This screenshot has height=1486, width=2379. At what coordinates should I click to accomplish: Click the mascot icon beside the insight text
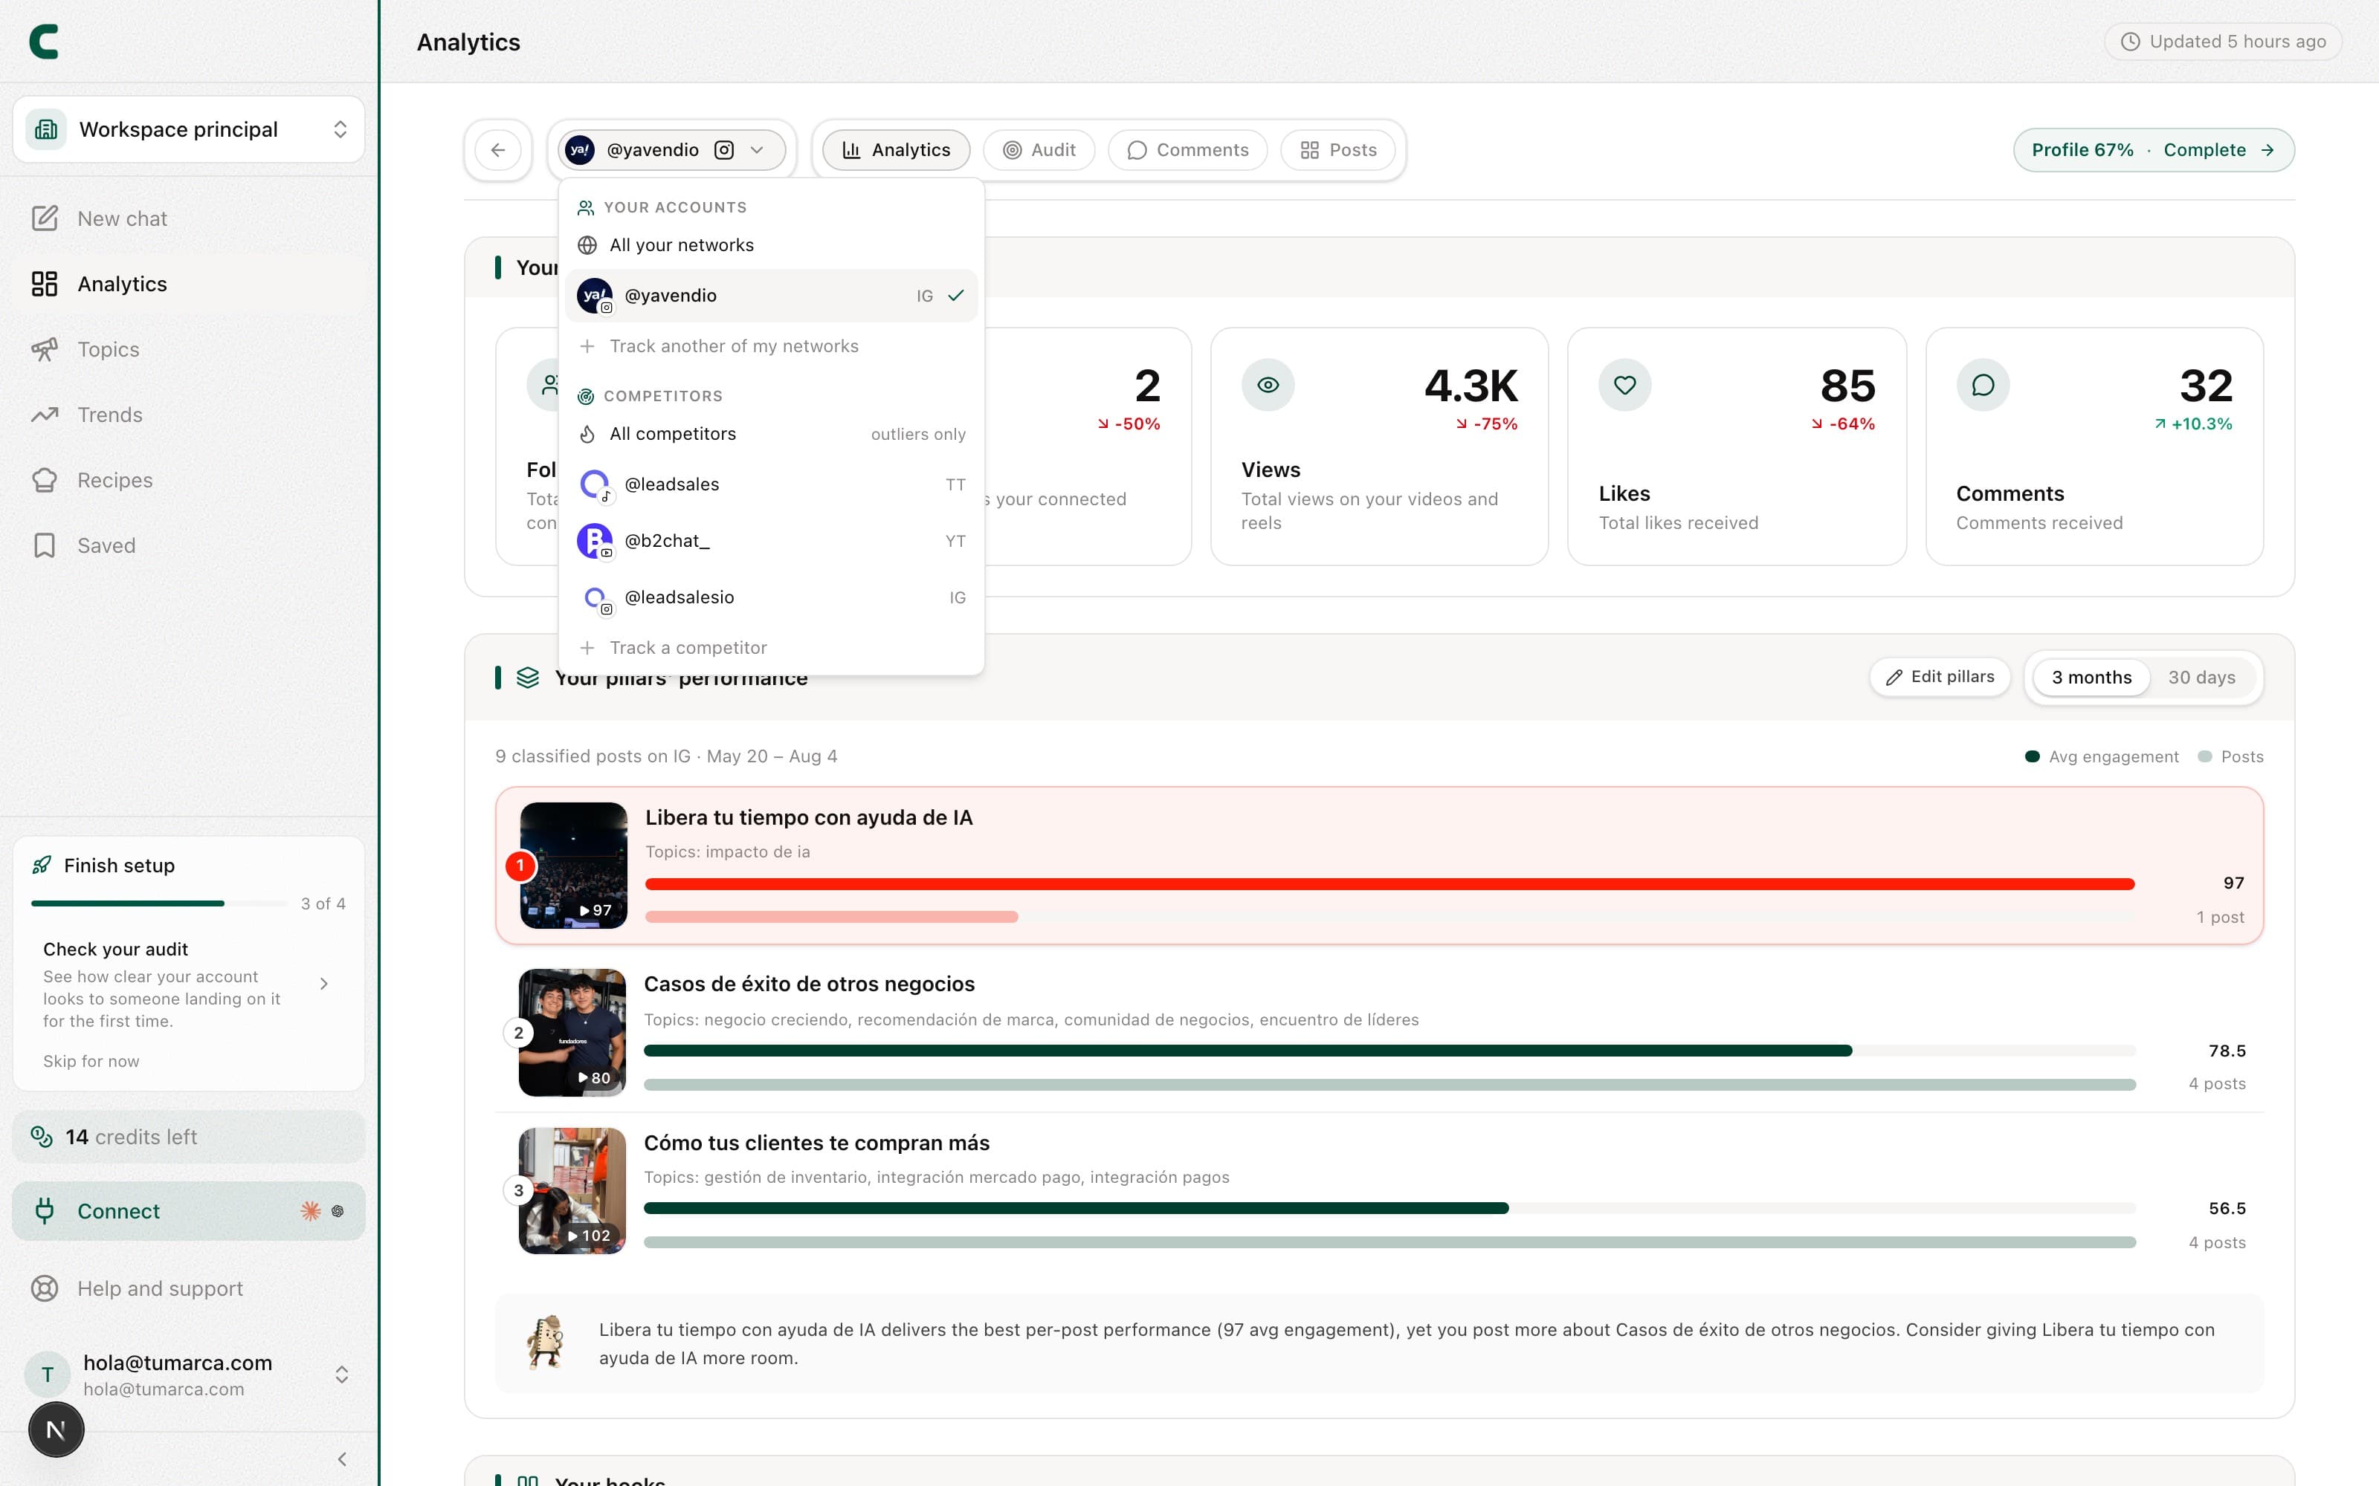click(546, 1343)
